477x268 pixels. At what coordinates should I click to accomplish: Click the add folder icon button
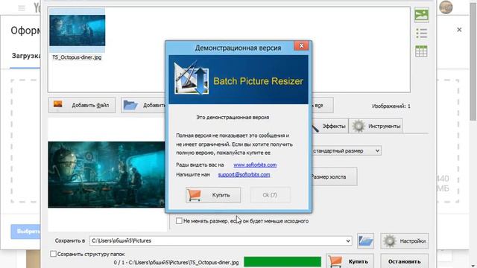coord(143,105)
